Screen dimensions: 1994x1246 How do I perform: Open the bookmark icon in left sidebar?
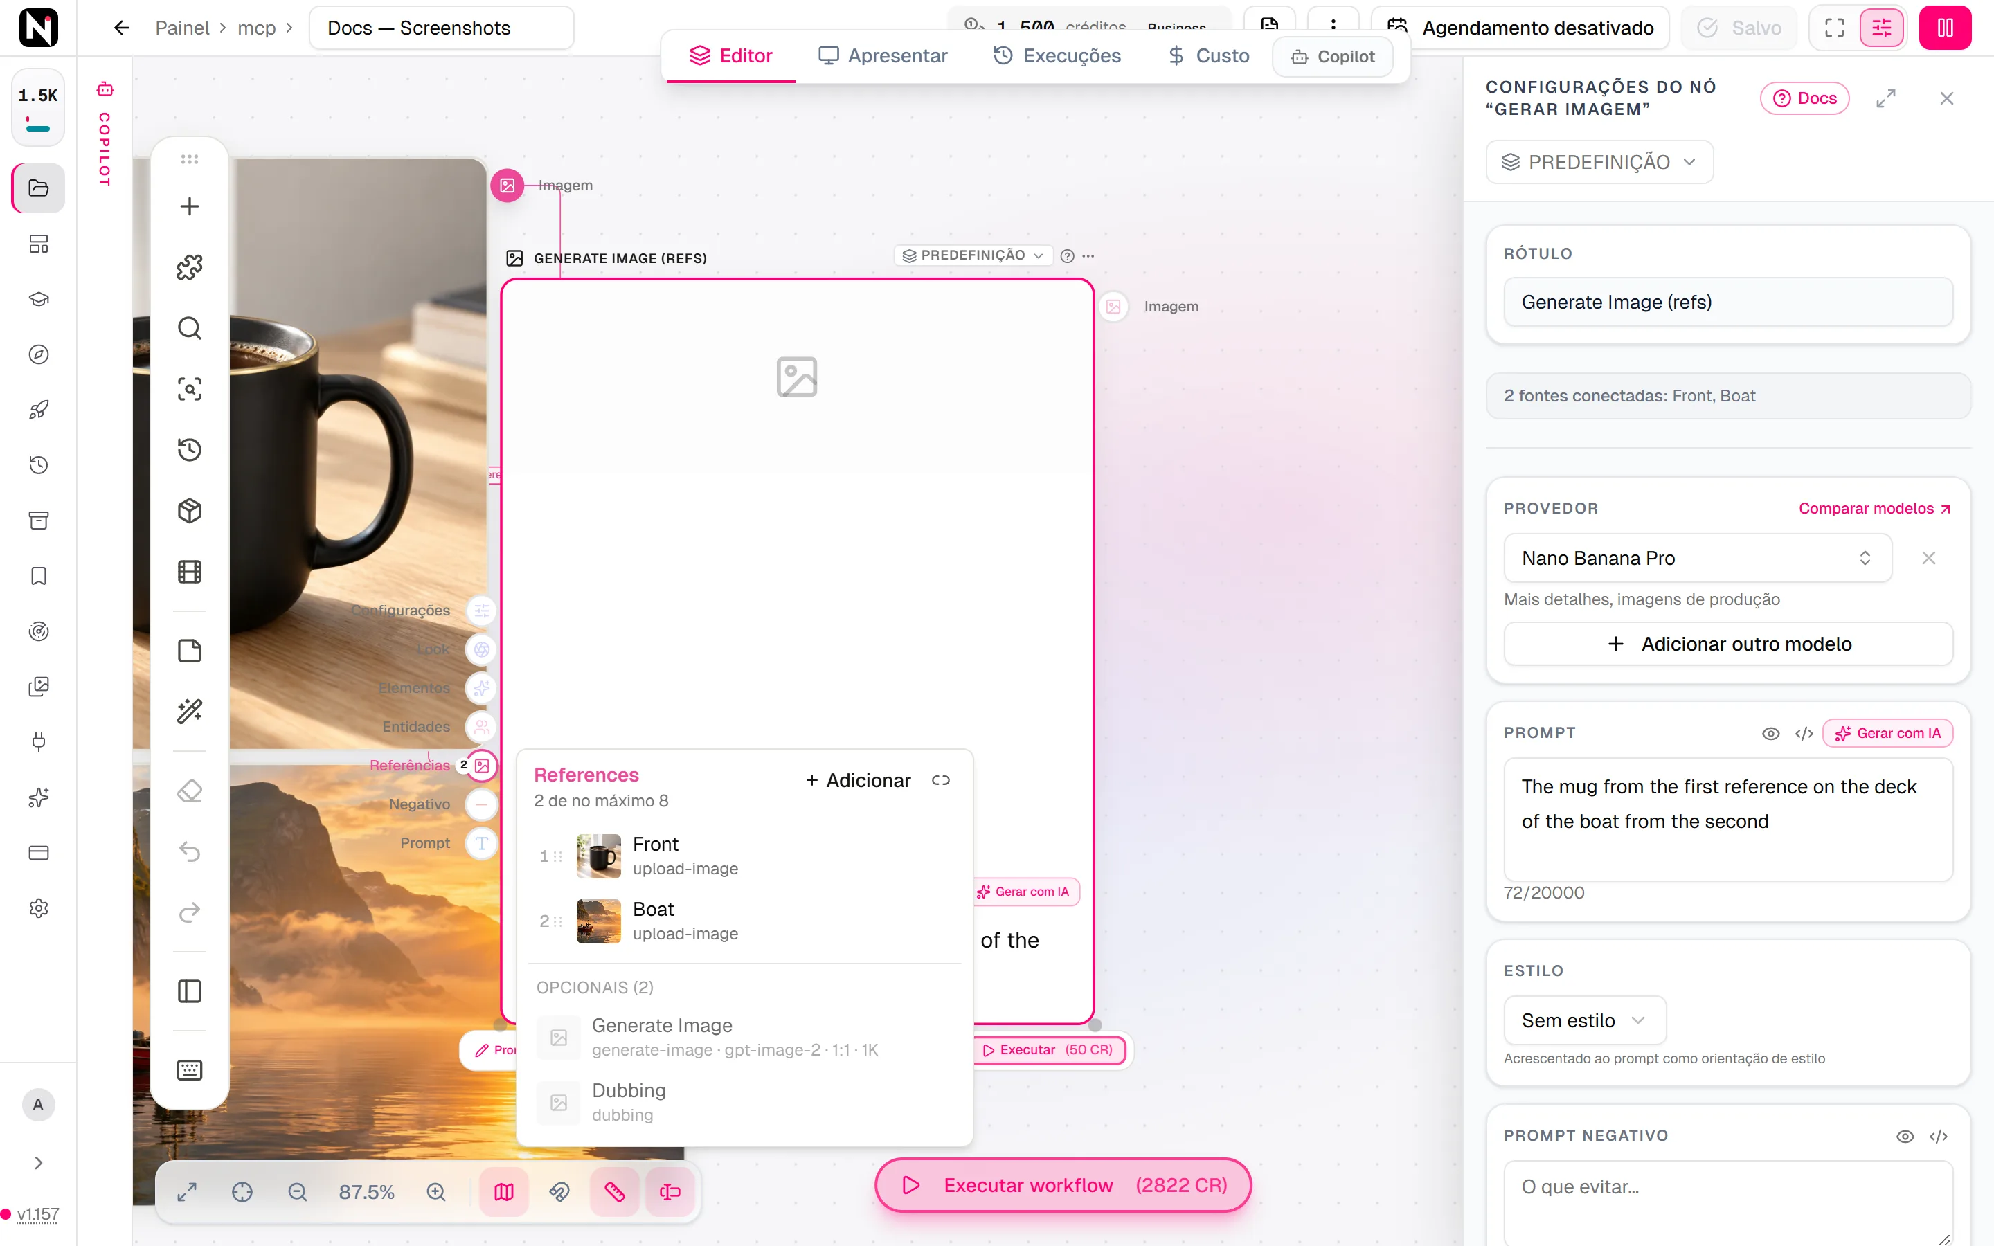point(39,576)
